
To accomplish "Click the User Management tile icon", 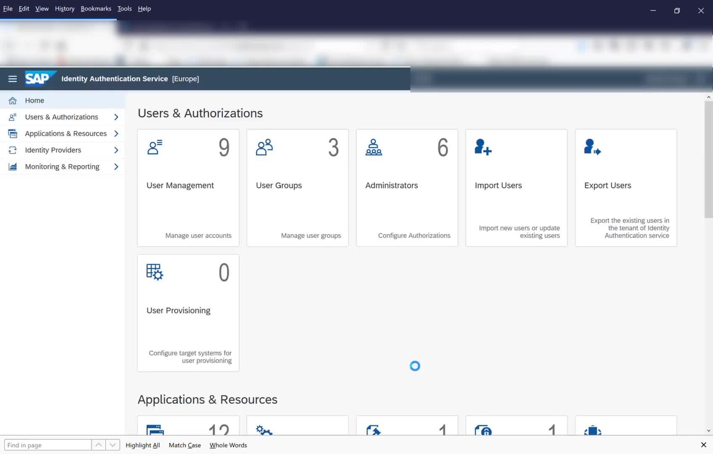I will click(x=154, y=147).
